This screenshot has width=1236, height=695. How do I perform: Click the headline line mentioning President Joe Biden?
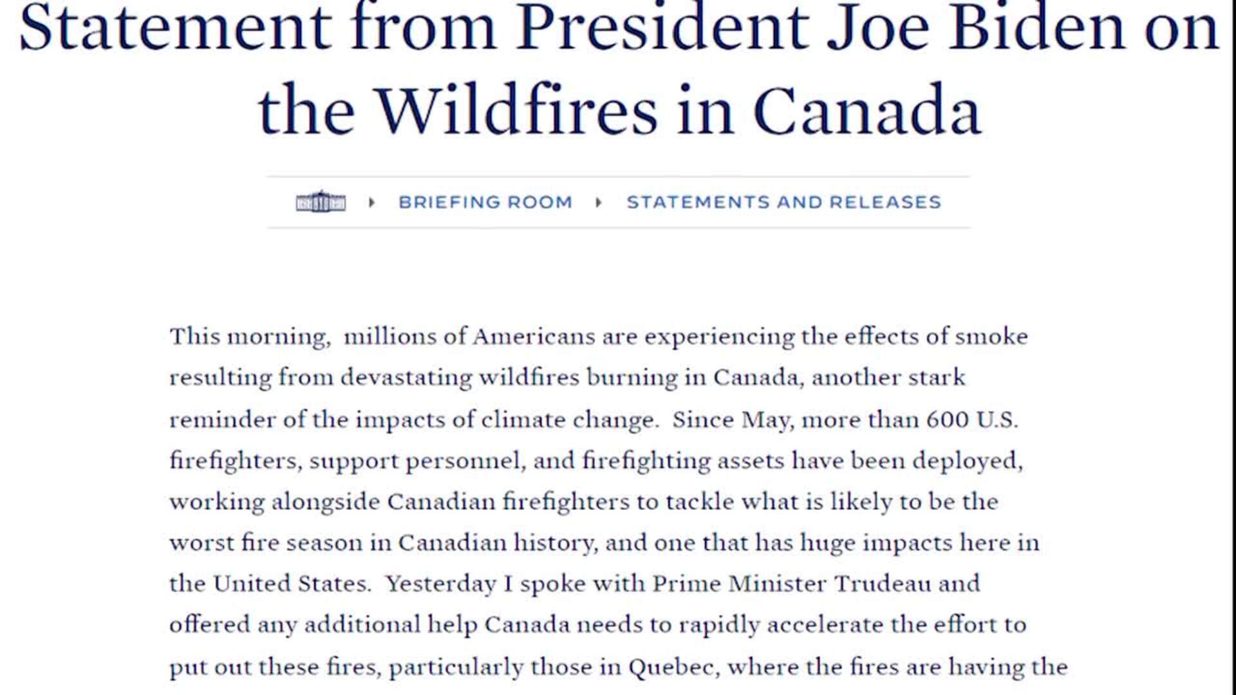point(618,29)
